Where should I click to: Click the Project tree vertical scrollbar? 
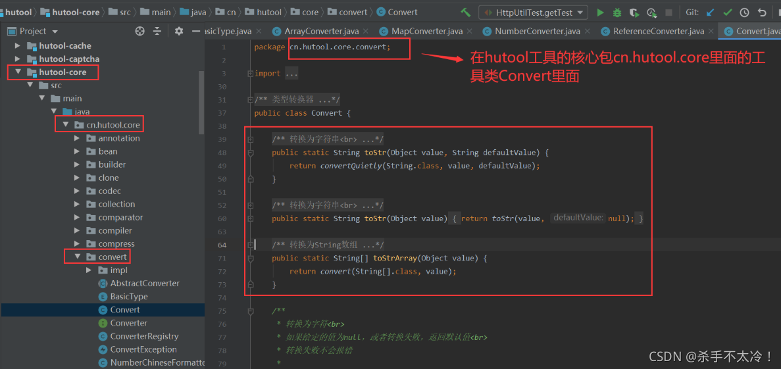coord(201,103)
